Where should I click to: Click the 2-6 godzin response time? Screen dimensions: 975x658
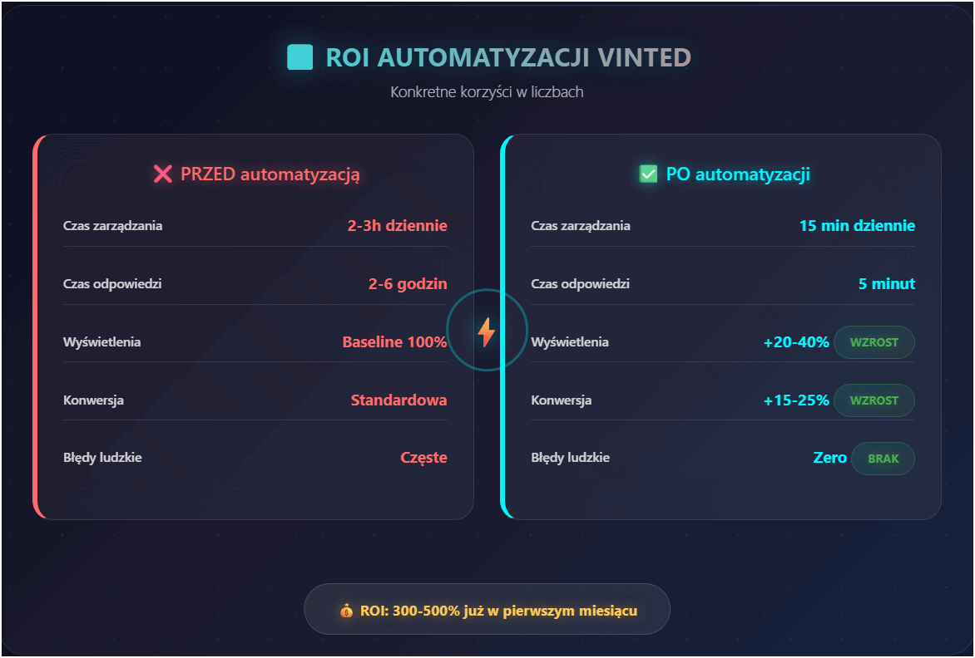(408, 284)
